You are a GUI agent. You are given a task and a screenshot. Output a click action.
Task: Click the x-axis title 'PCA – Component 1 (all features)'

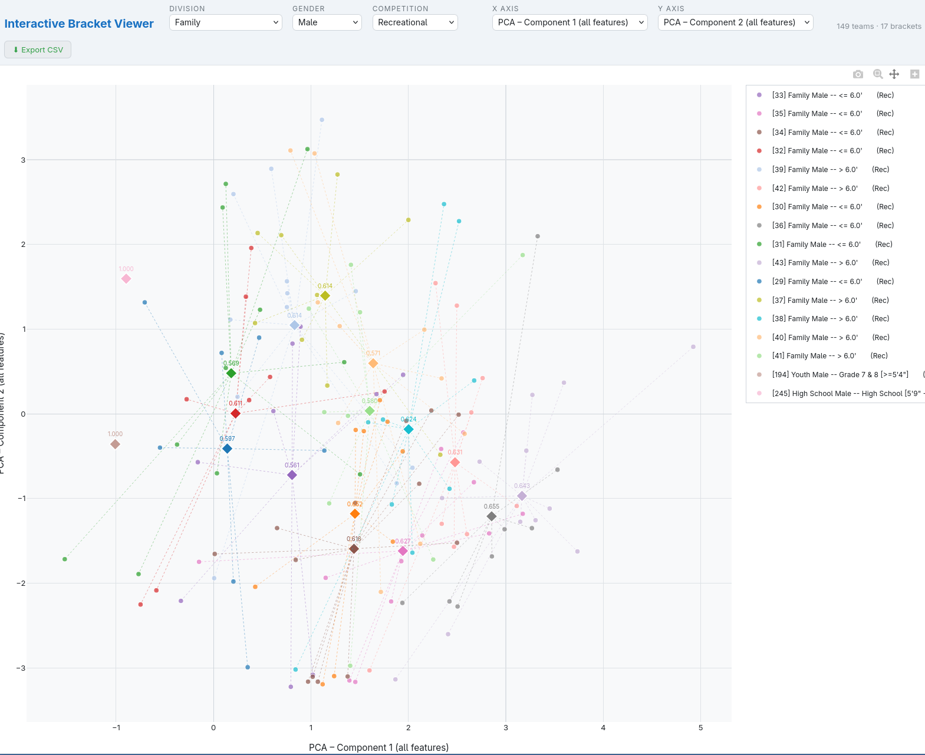pos(378,747)
